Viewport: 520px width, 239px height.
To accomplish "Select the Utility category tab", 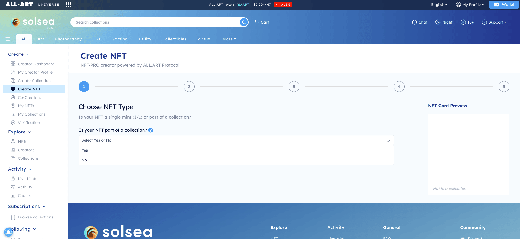I will tap(145, 39).
